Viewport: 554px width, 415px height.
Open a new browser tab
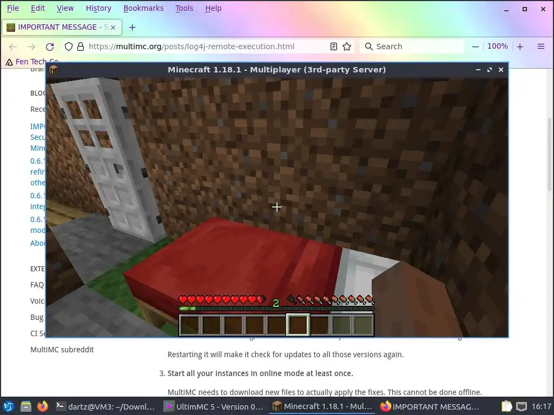coord(132,27)
